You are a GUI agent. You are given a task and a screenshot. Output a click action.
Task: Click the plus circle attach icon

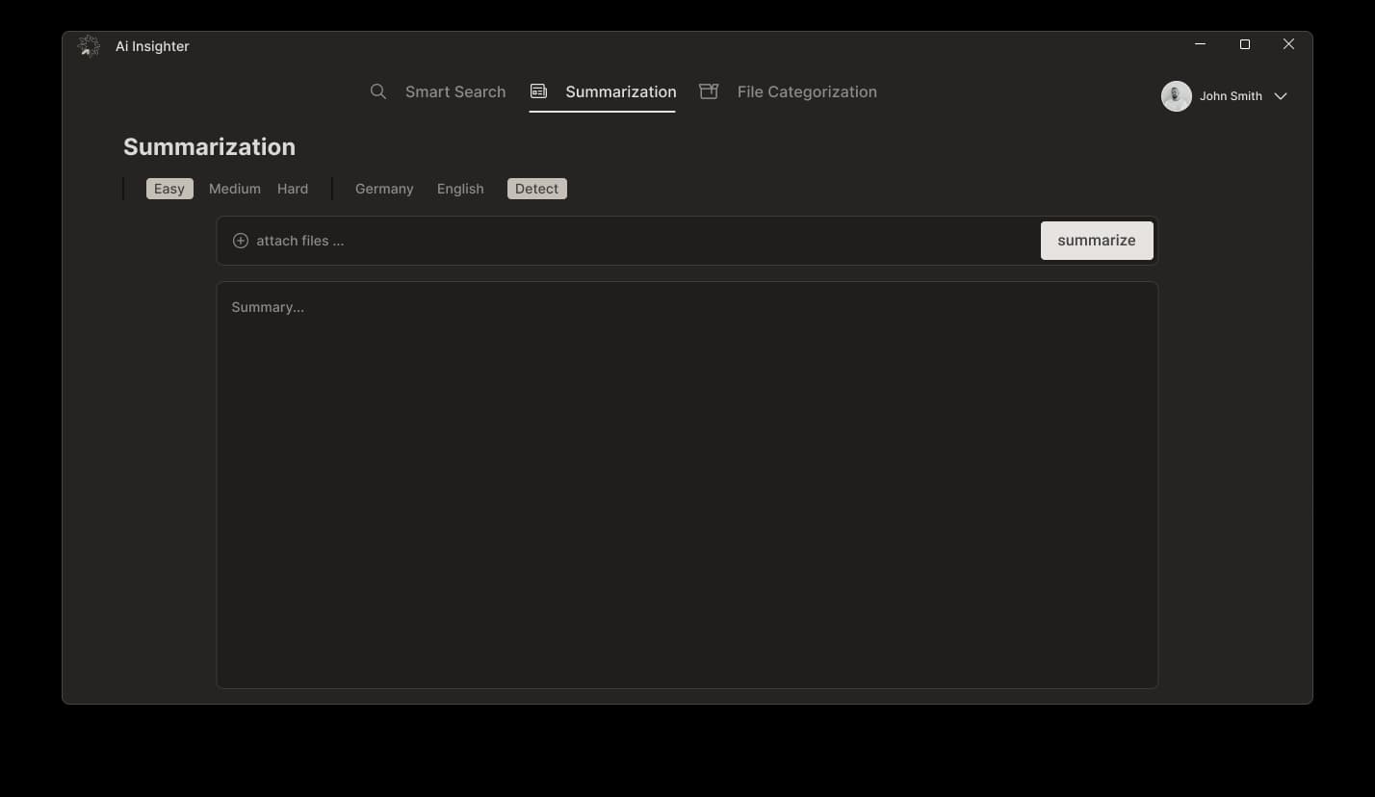241,241
